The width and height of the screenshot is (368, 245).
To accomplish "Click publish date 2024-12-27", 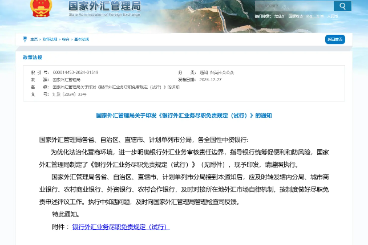I will (x=211, y=80).
